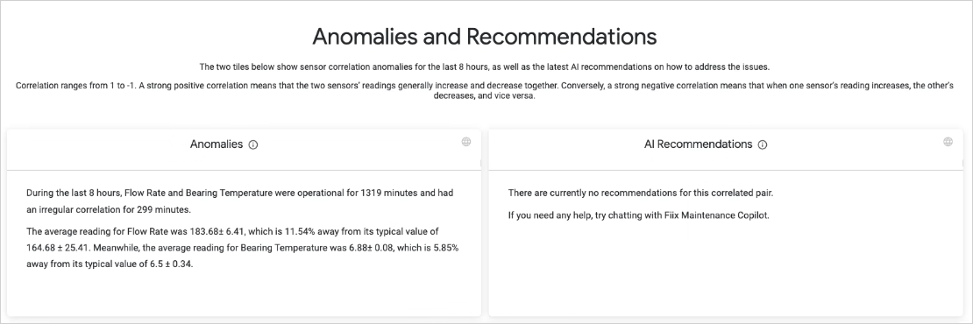Select the AI Recommendations tile title

pyautogui.click(x=698, y=144)
